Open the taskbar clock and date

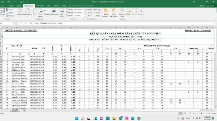[207, 118]
